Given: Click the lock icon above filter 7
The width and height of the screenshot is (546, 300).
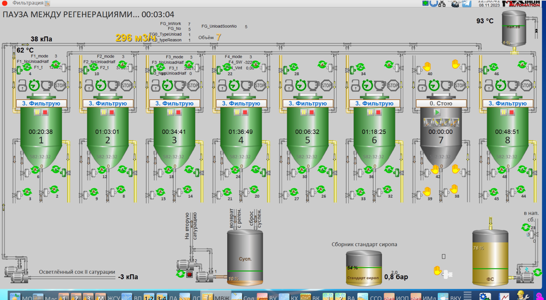Looking at the screenshot, I should click(422, 86).
